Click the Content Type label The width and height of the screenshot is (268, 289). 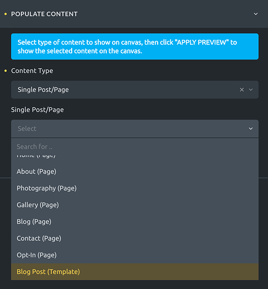click(x=32, y=71)
